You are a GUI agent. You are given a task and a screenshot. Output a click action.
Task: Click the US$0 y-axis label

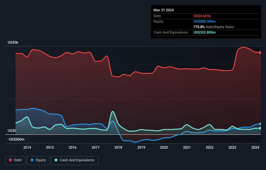[12, 131]
